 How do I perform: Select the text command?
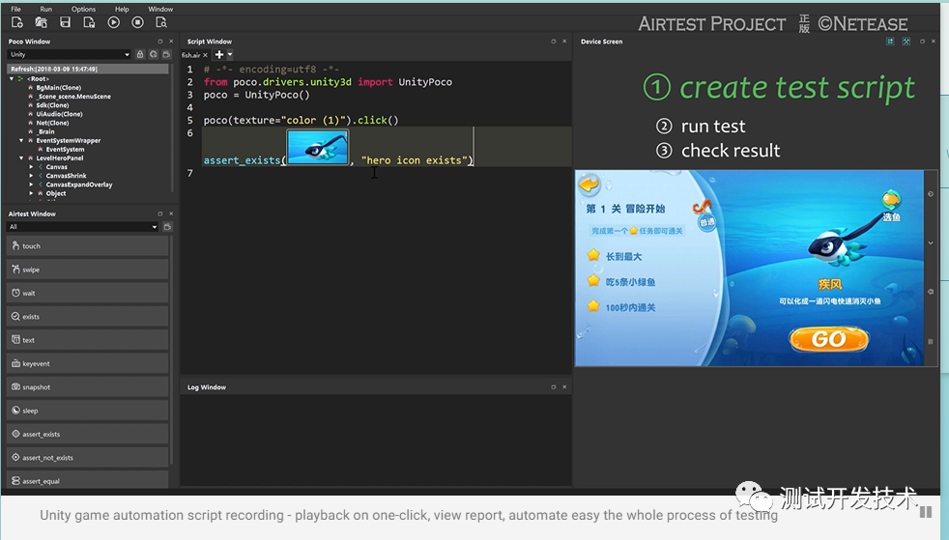point(88,340)
